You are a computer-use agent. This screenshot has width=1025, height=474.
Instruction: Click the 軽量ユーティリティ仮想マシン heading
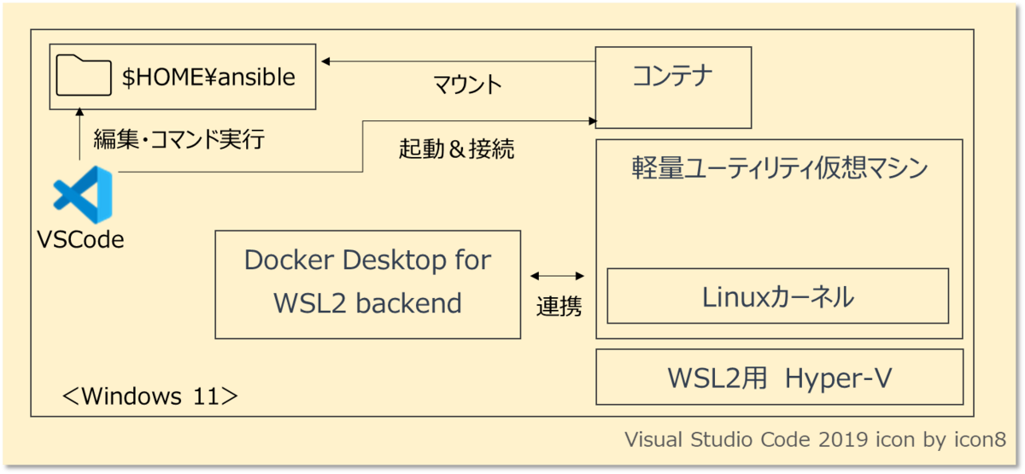pyautogui.click(x=778, y=169)
